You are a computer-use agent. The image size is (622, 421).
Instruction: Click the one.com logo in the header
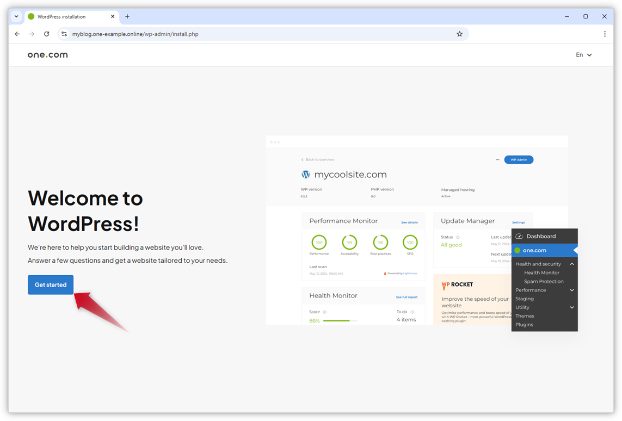tap(47, 54)
